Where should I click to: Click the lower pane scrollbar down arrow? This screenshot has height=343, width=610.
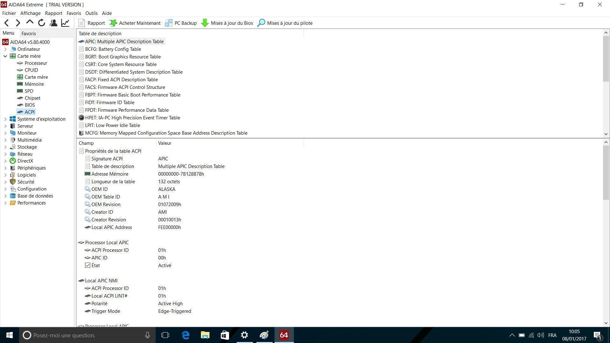point(606,323)
